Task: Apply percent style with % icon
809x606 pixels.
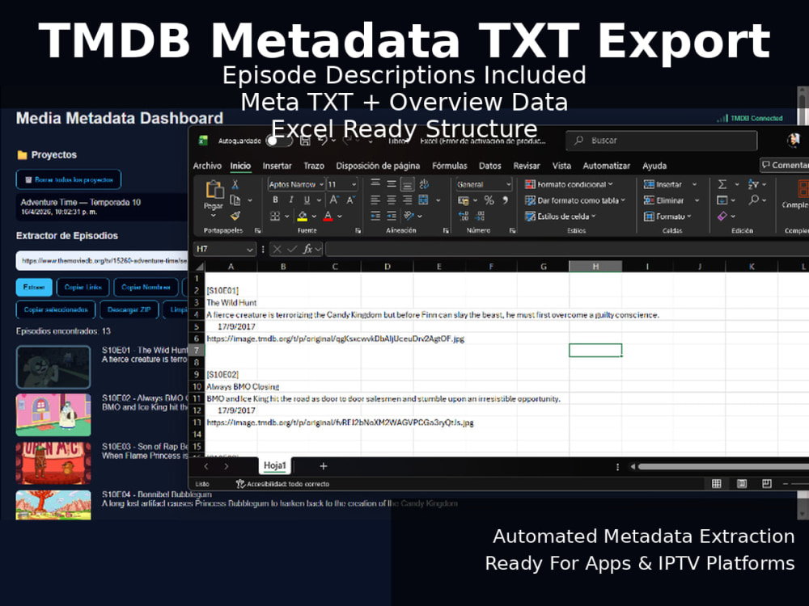Action: point(489,200)
